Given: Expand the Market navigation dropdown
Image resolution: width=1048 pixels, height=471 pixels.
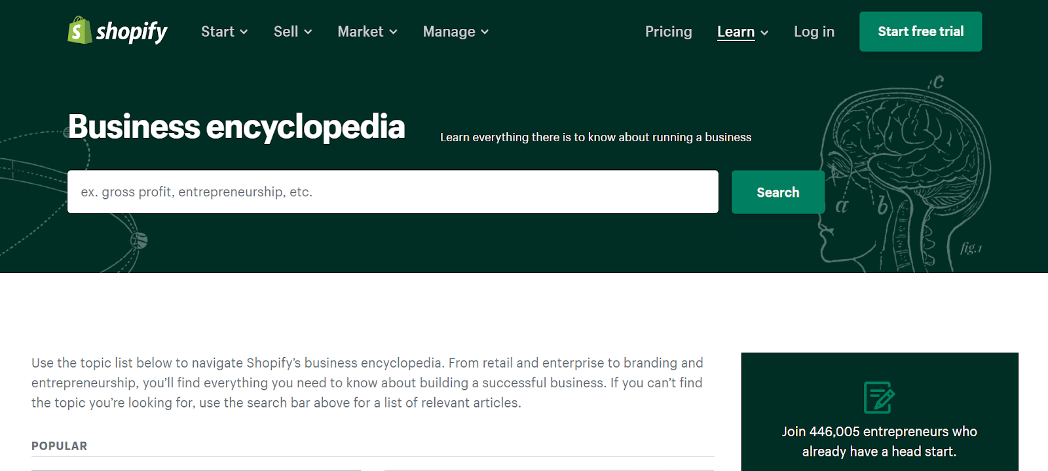Looking at the screenshot, I should click(360, 31).
